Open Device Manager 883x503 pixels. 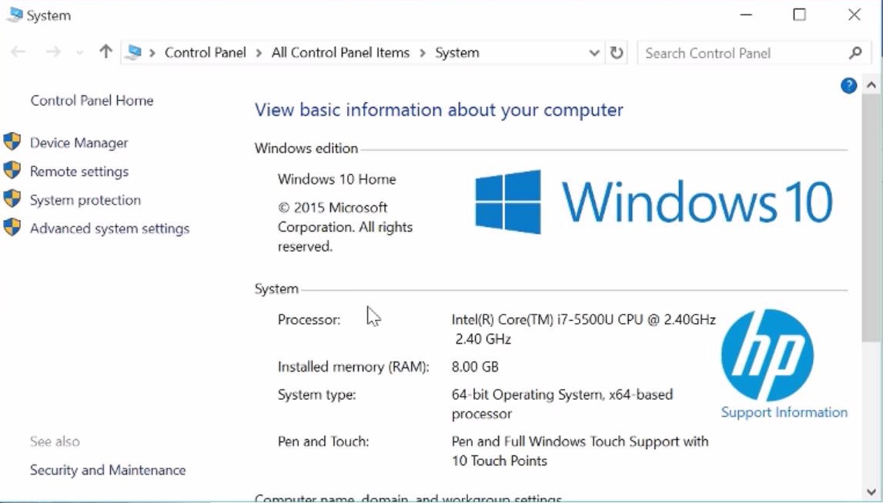[x=79, y=143]
